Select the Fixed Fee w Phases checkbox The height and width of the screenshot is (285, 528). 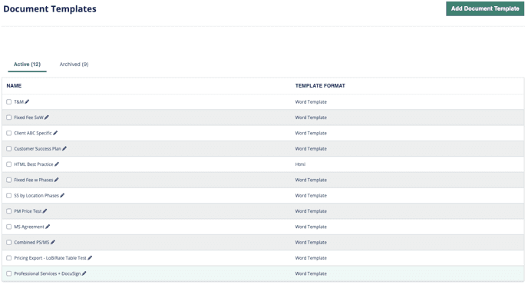pyautogui.click(x=8, y=180)
